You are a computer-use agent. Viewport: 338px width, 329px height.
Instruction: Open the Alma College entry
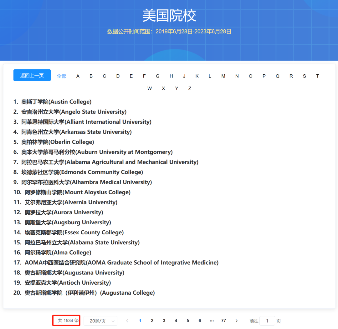point(58,252)
